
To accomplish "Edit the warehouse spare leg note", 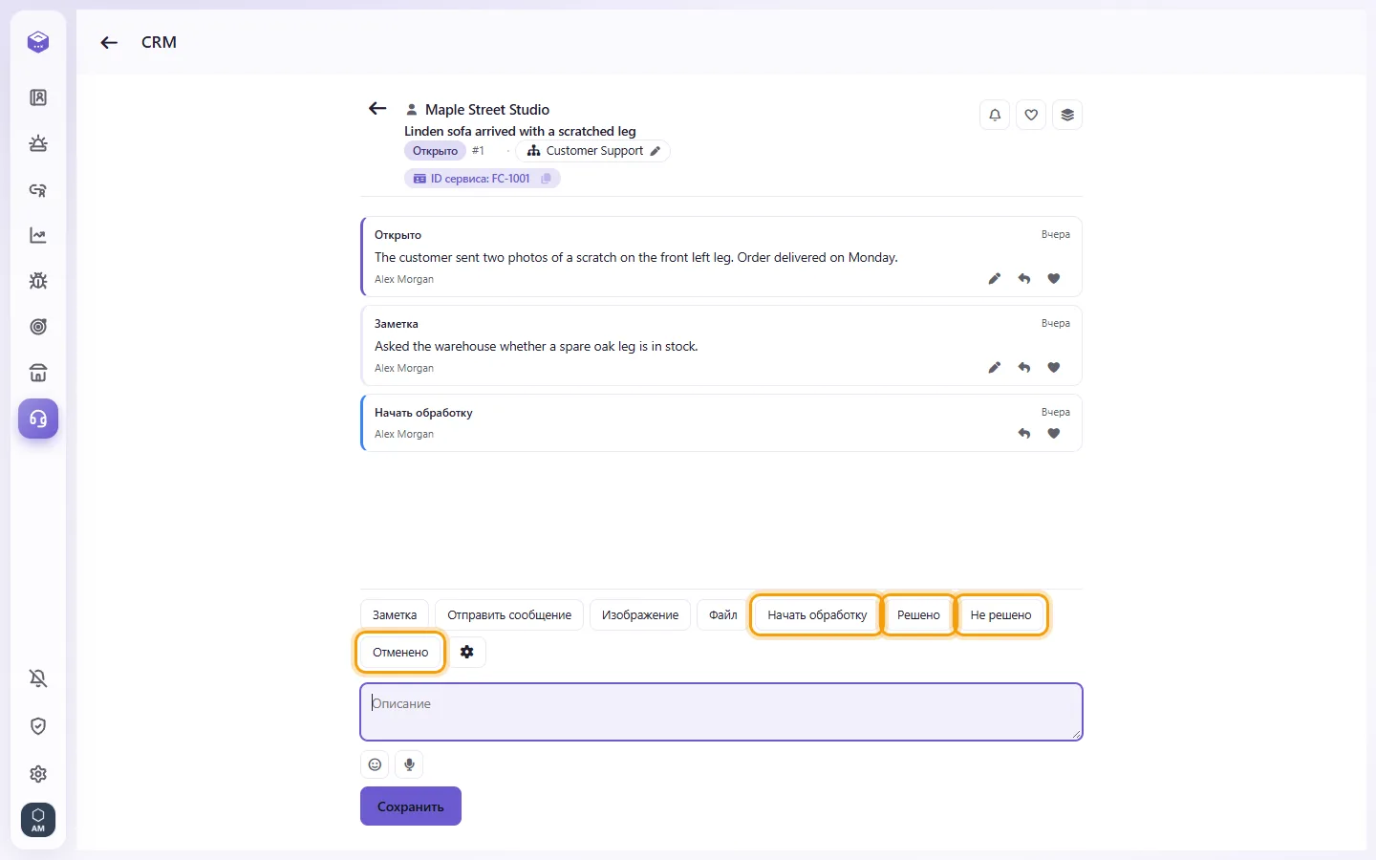I will [x=995, y=368].
